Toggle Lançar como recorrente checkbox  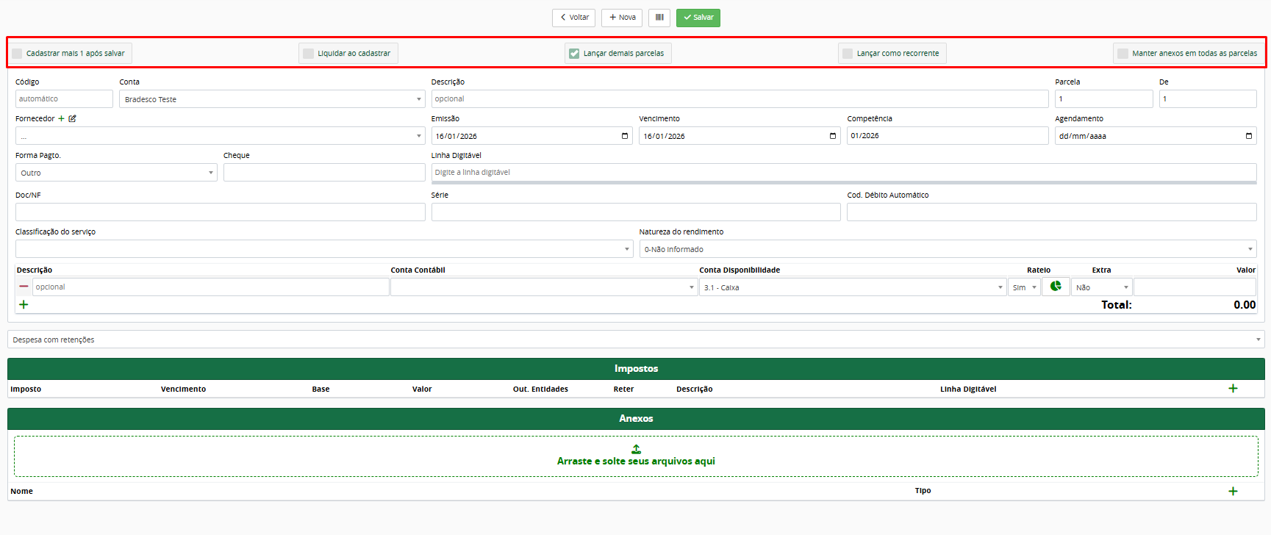848,54
